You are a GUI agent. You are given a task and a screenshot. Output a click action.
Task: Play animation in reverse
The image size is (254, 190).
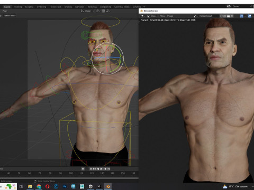click(x=98, y=169)
